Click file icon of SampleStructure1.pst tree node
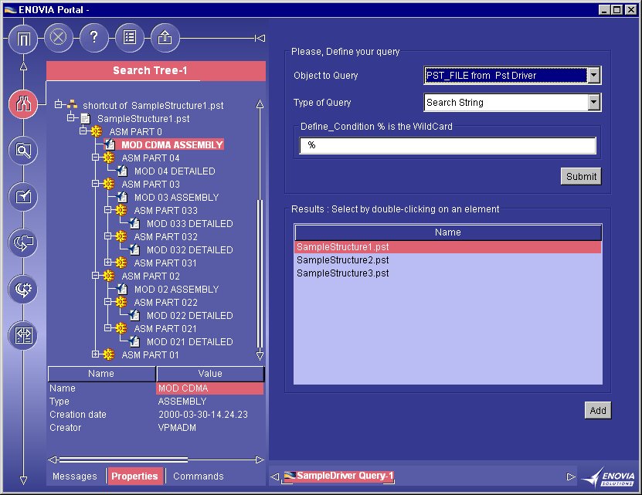Viewport: 642px width, 495px height. point(85,119)
